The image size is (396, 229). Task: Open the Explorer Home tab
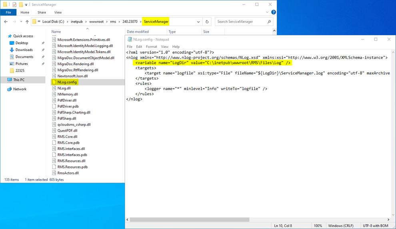tap(25, 12)
